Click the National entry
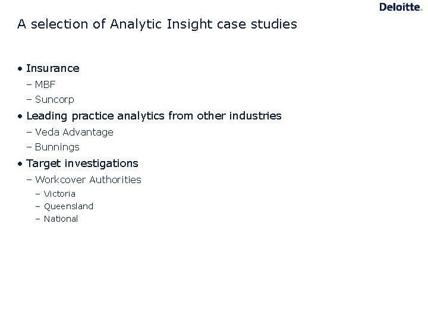 (61, 219)
